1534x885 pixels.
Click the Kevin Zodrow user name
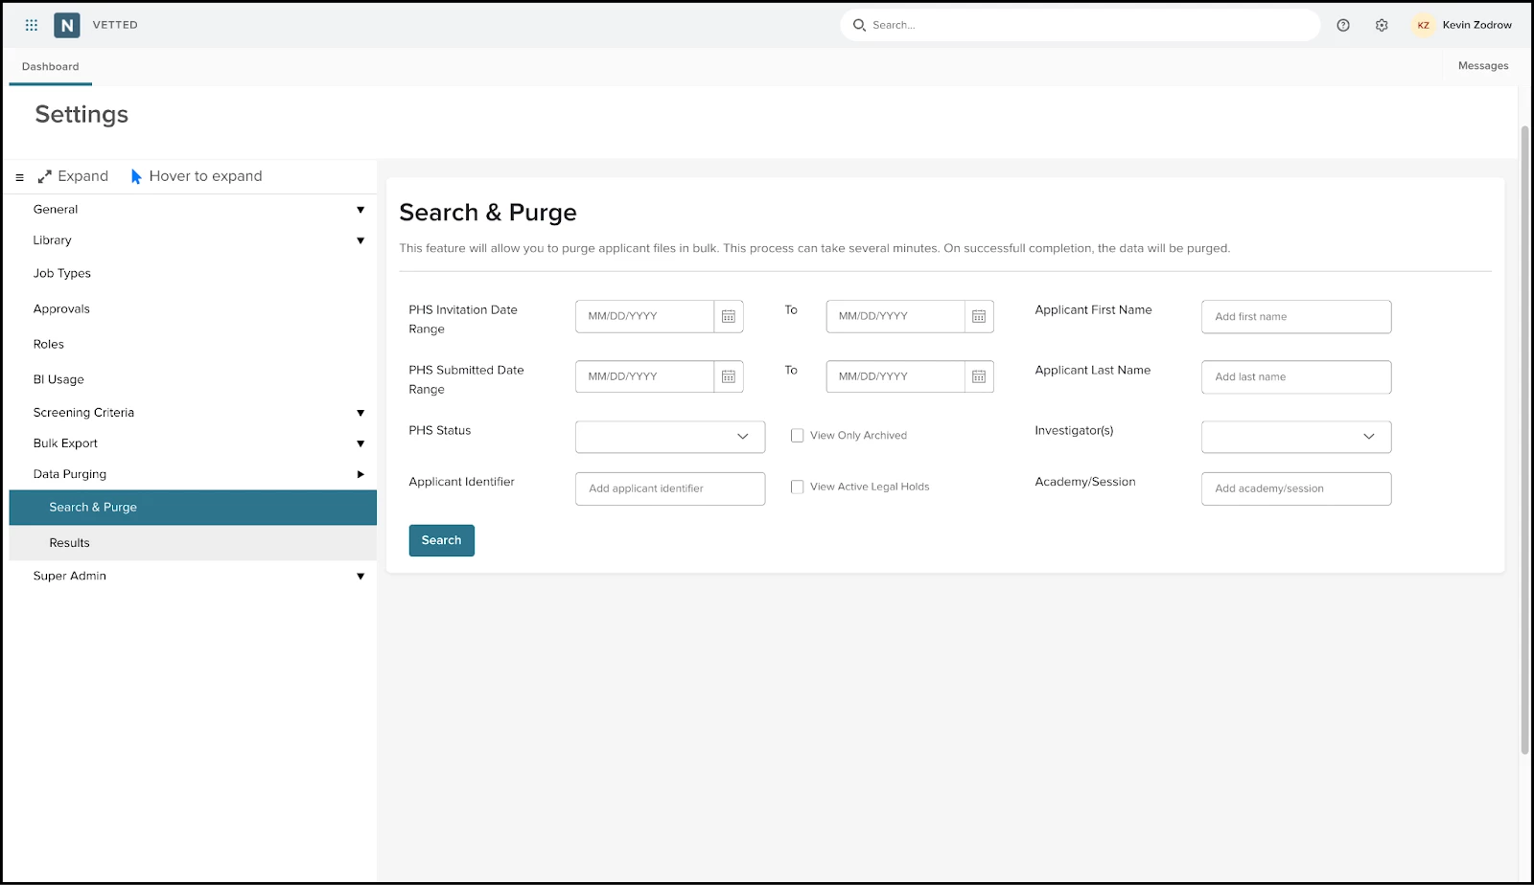[1477, 25]
